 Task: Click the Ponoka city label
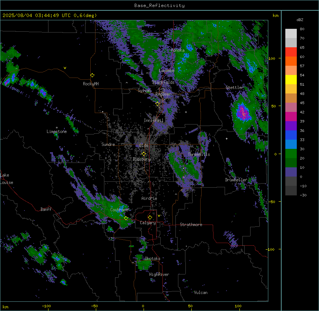pos(178,50)
